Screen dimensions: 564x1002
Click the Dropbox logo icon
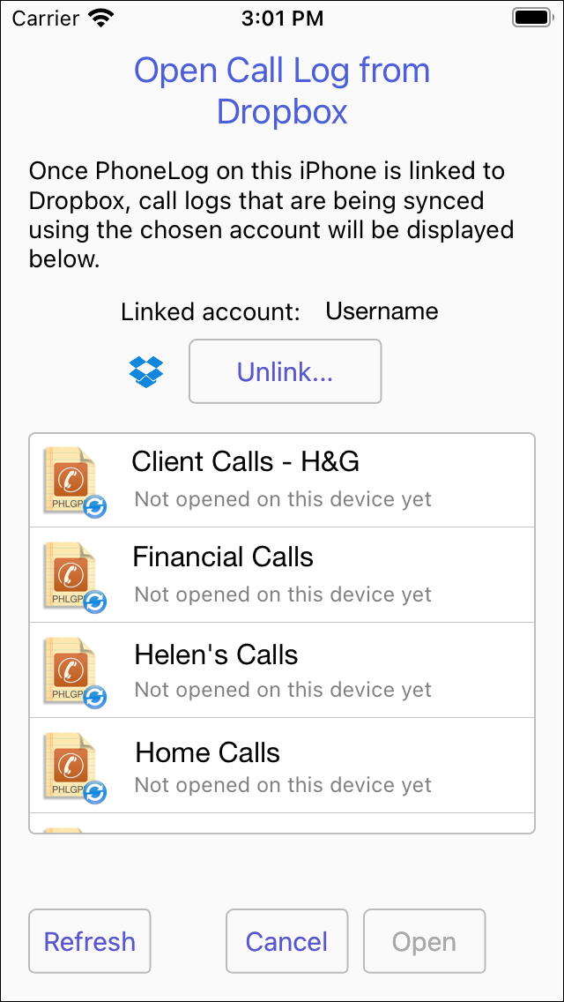(x=146, y=372)
